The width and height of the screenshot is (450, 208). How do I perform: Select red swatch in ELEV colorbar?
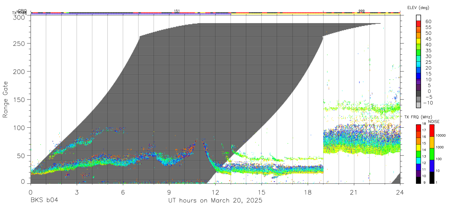coord(418,23)
